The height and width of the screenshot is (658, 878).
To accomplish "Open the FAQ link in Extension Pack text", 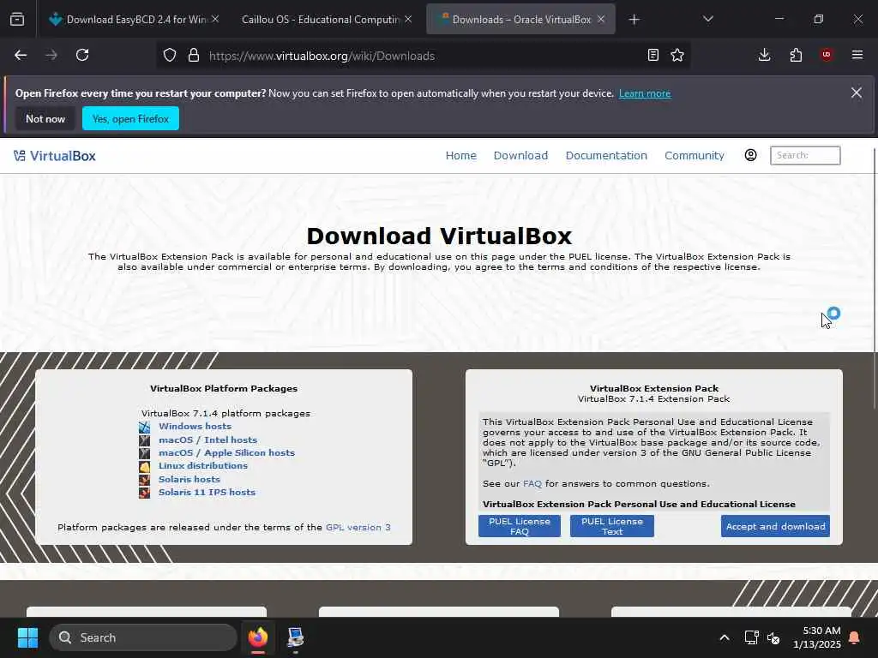I will point(532,483).
